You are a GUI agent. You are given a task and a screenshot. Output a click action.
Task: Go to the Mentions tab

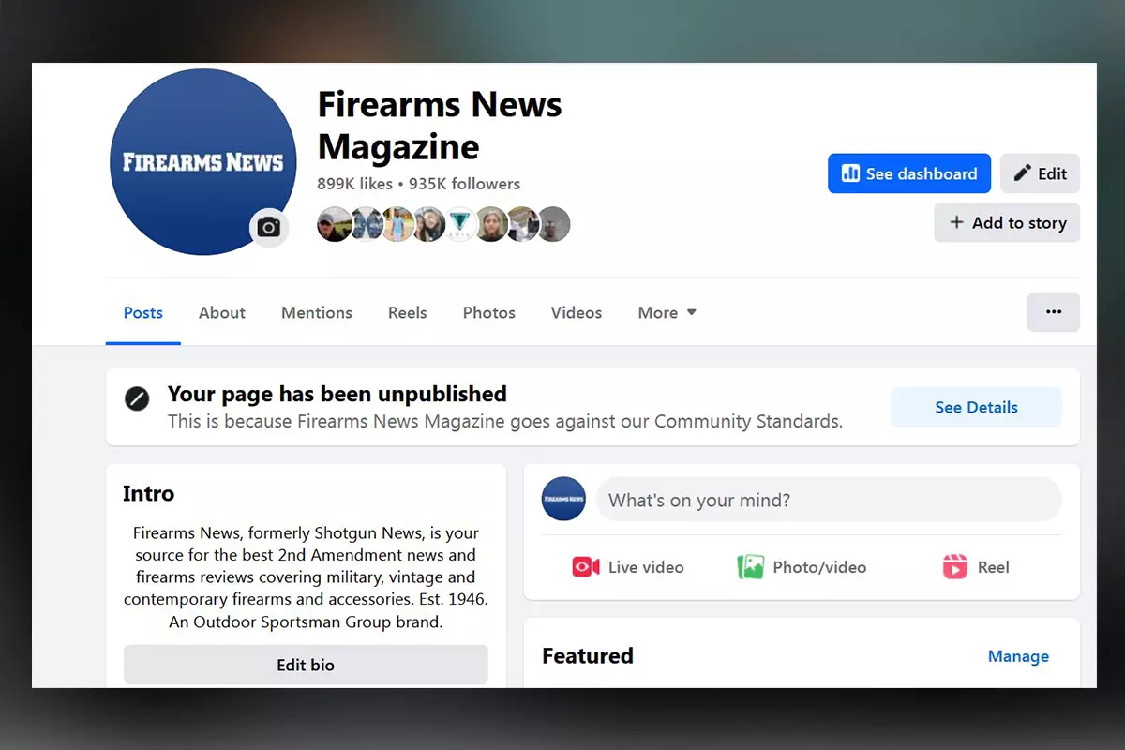[317, 313]
